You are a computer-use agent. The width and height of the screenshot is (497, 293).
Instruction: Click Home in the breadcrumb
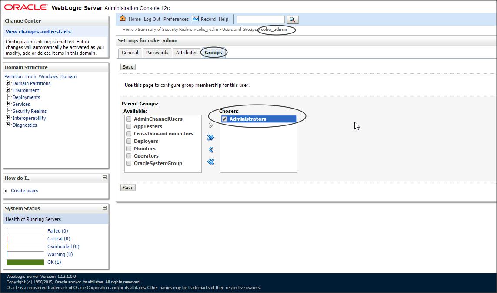click(128, 30)
